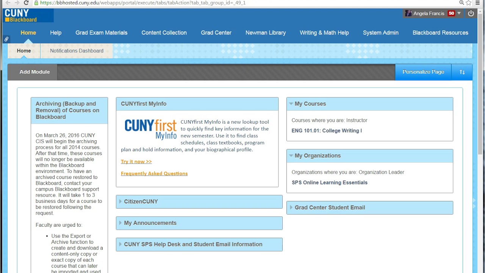Image resolution: width=485 pixels, height=273 pixels.
Task: Open the user menu dropdown arrow
Action: click(x=459, y=13)
